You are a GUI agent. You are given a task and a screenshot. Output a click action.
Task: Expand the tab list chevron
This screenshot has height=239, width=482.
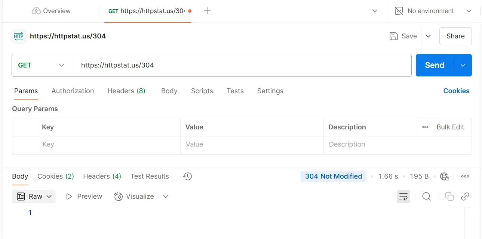375,11
